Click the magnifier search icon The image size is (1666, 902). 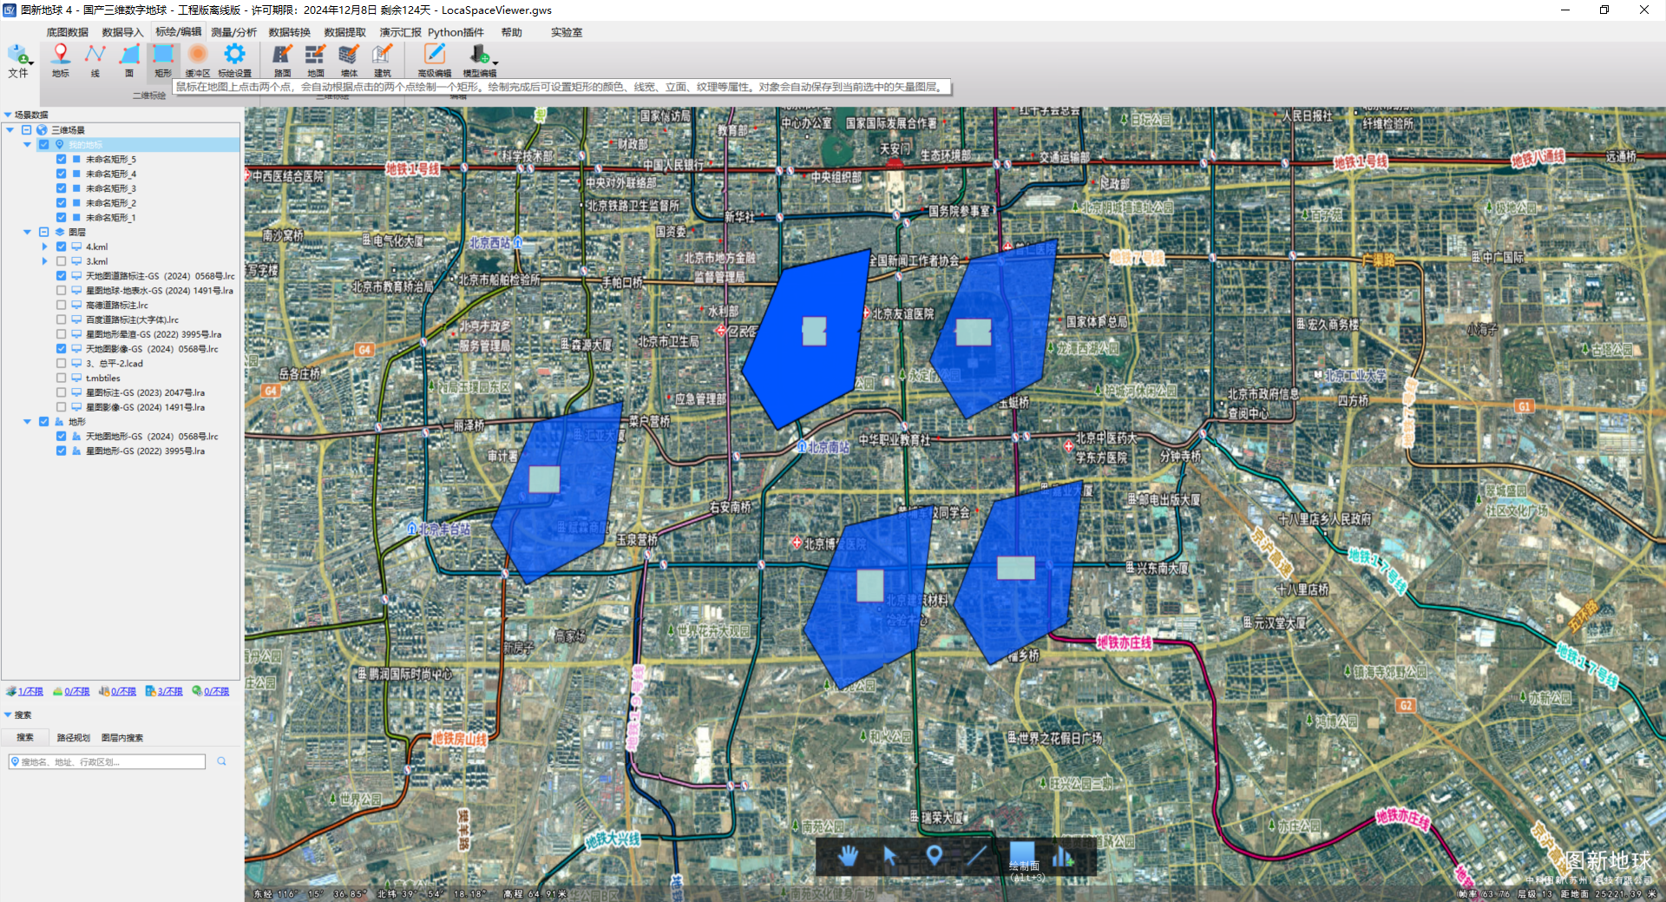(222, 761)
